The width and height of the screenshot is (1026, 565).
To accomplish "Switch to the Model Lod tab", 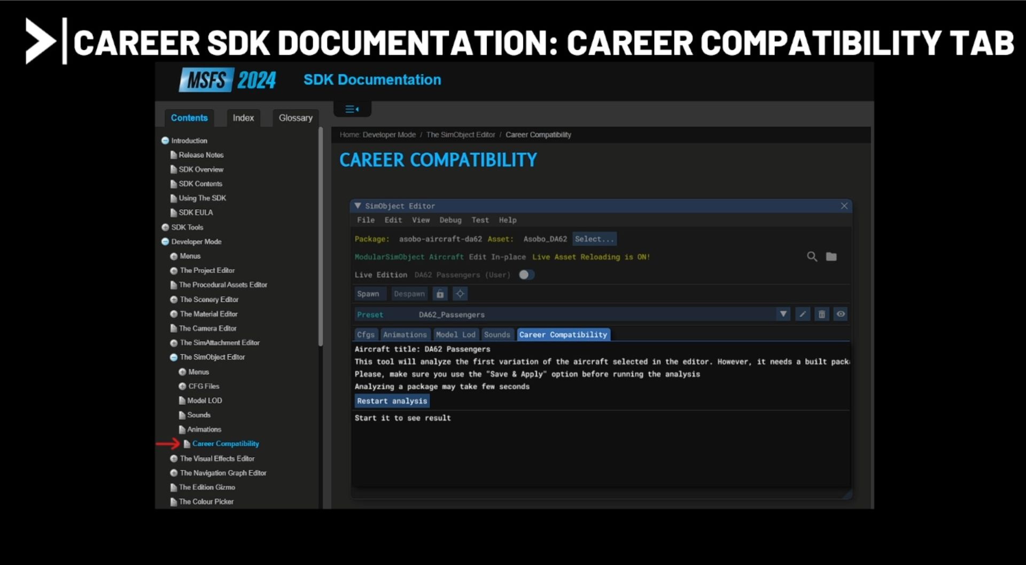I will 455,335.
